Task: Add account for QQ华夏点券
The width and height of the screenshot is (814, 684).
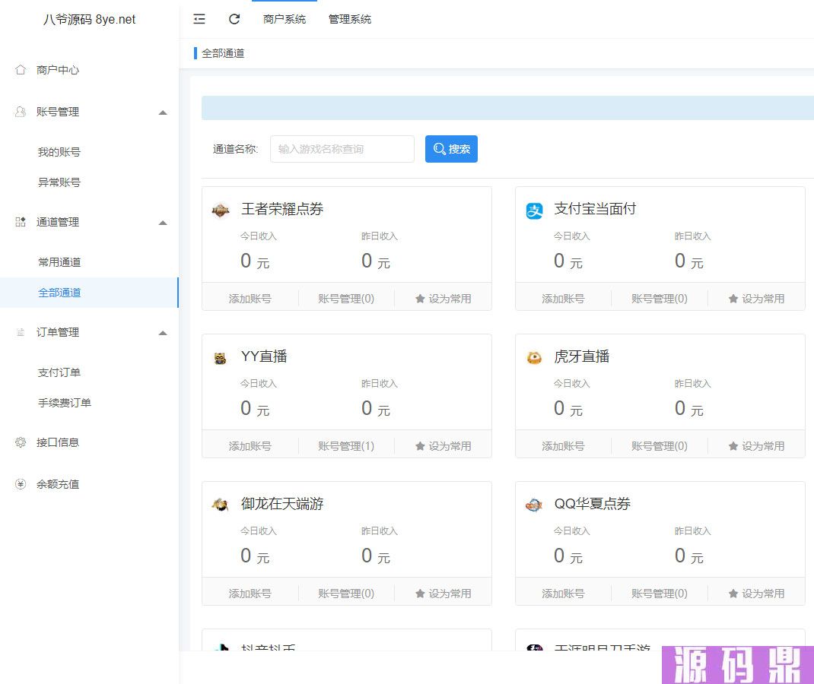Action: tap(563, 594)
